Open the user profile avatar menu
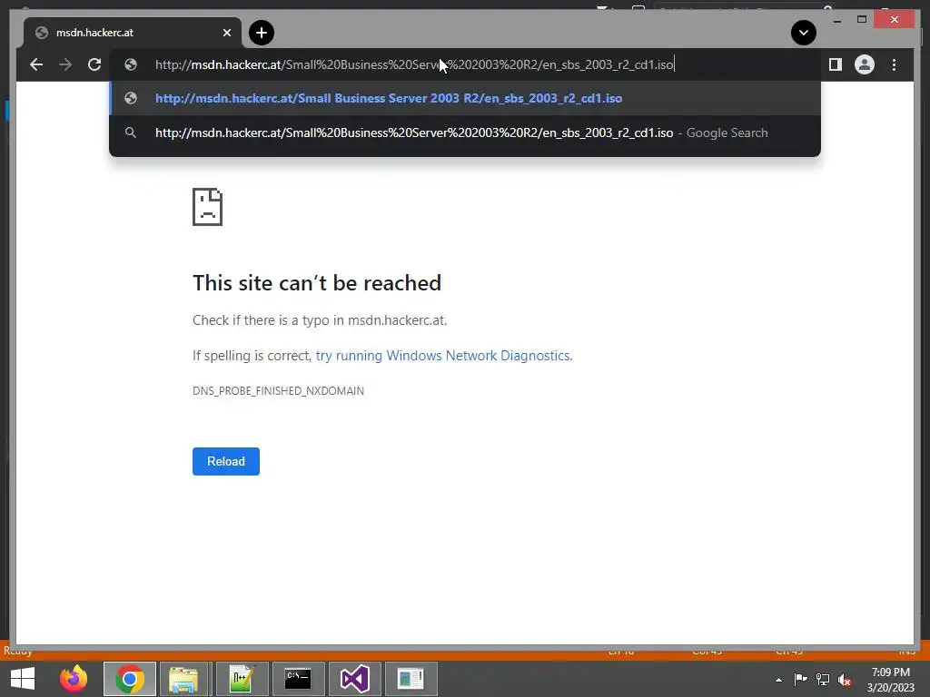The image size is (930, 697). [x=865, y=64]
